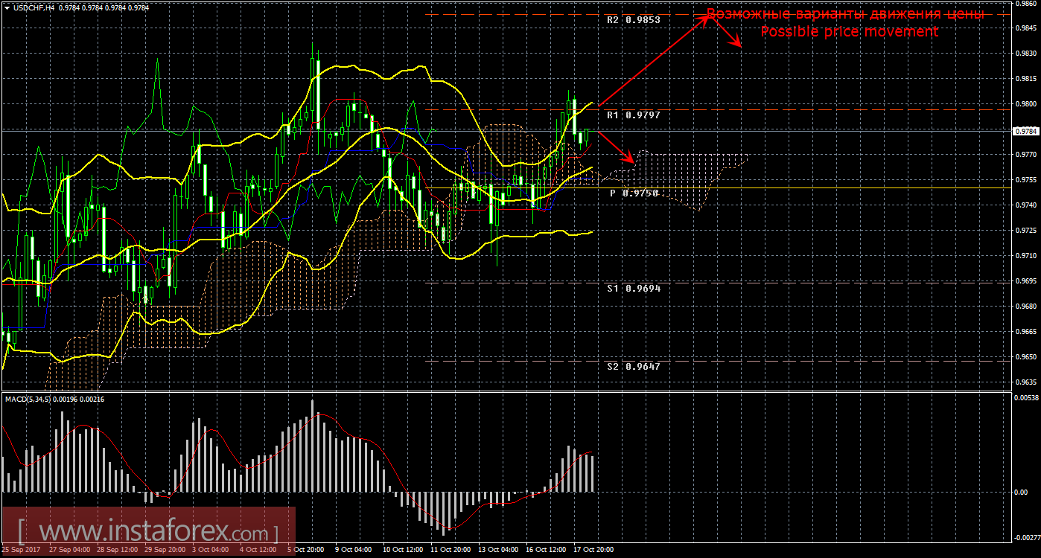Click the 0.9680 price axis value

click(x=1025, y=307)
